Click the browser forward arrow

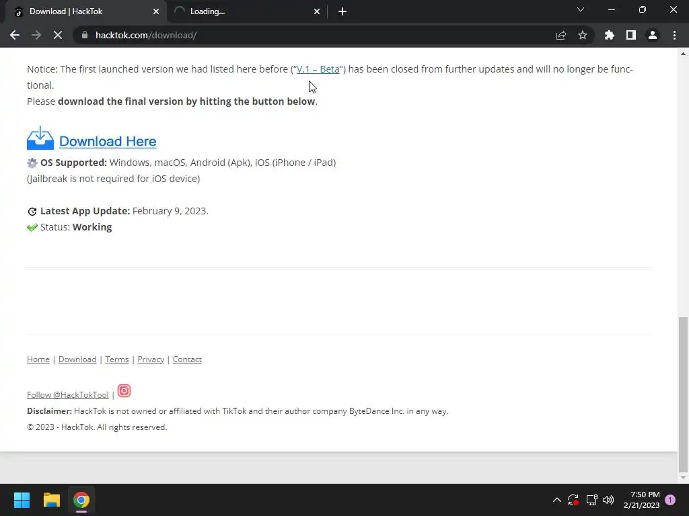[36, 35]
